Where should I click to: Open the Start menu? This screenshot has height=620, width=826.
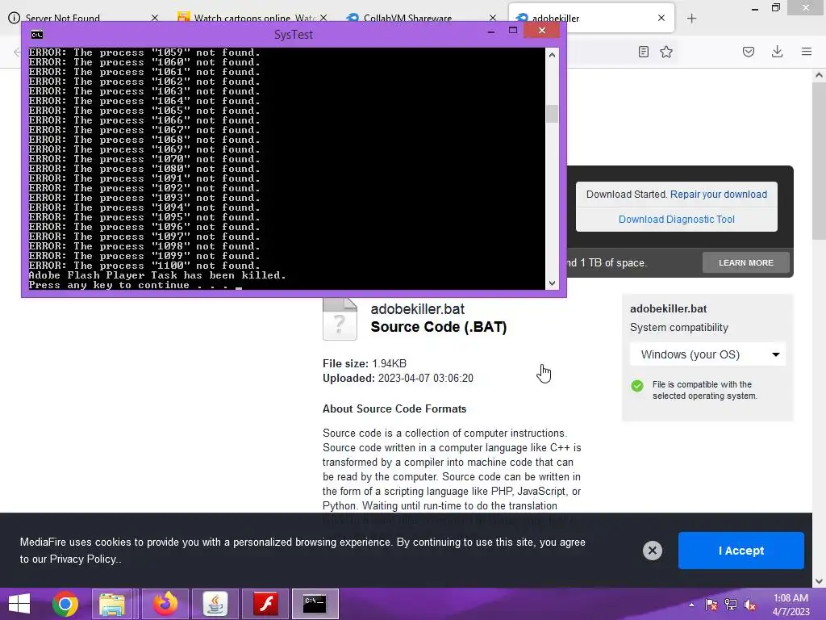pos(19,604)
